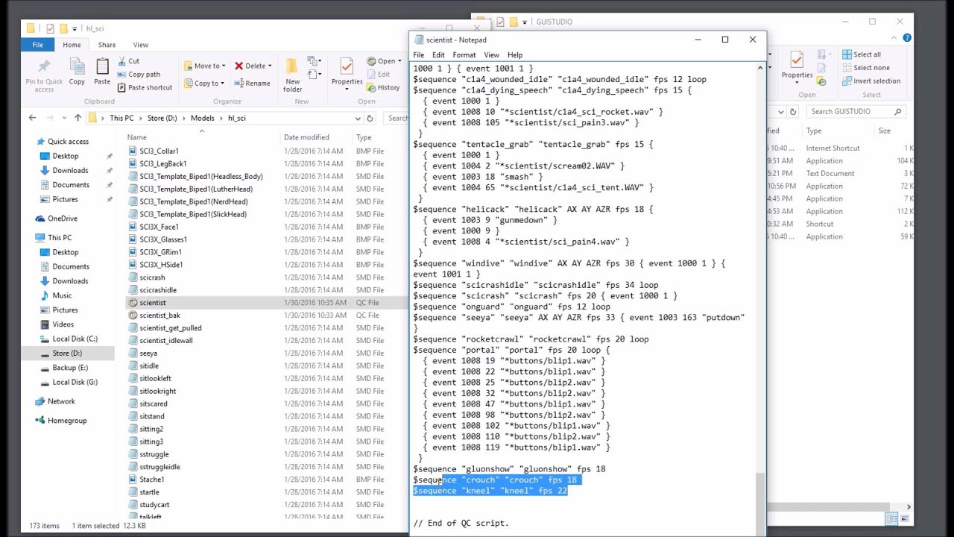Select OneDrive in navigation pane

pos(63,219)
